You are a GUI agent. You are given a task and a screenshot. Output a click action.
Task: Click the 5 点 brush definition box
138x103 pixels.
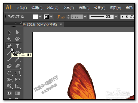pyautogui.click(x=127, y=17)
